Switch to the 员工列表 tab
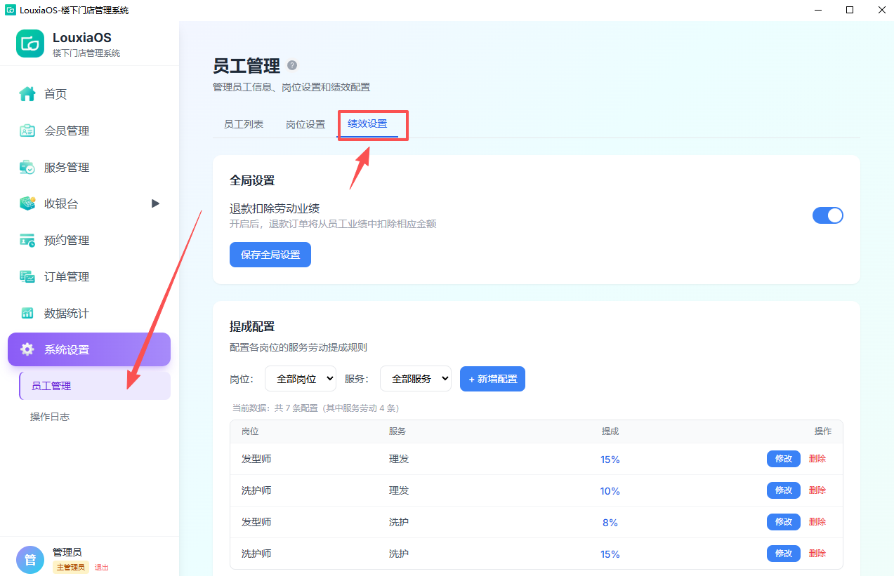Image resolution: width=894 pixels, height=576 pixels. click(244, 124)
